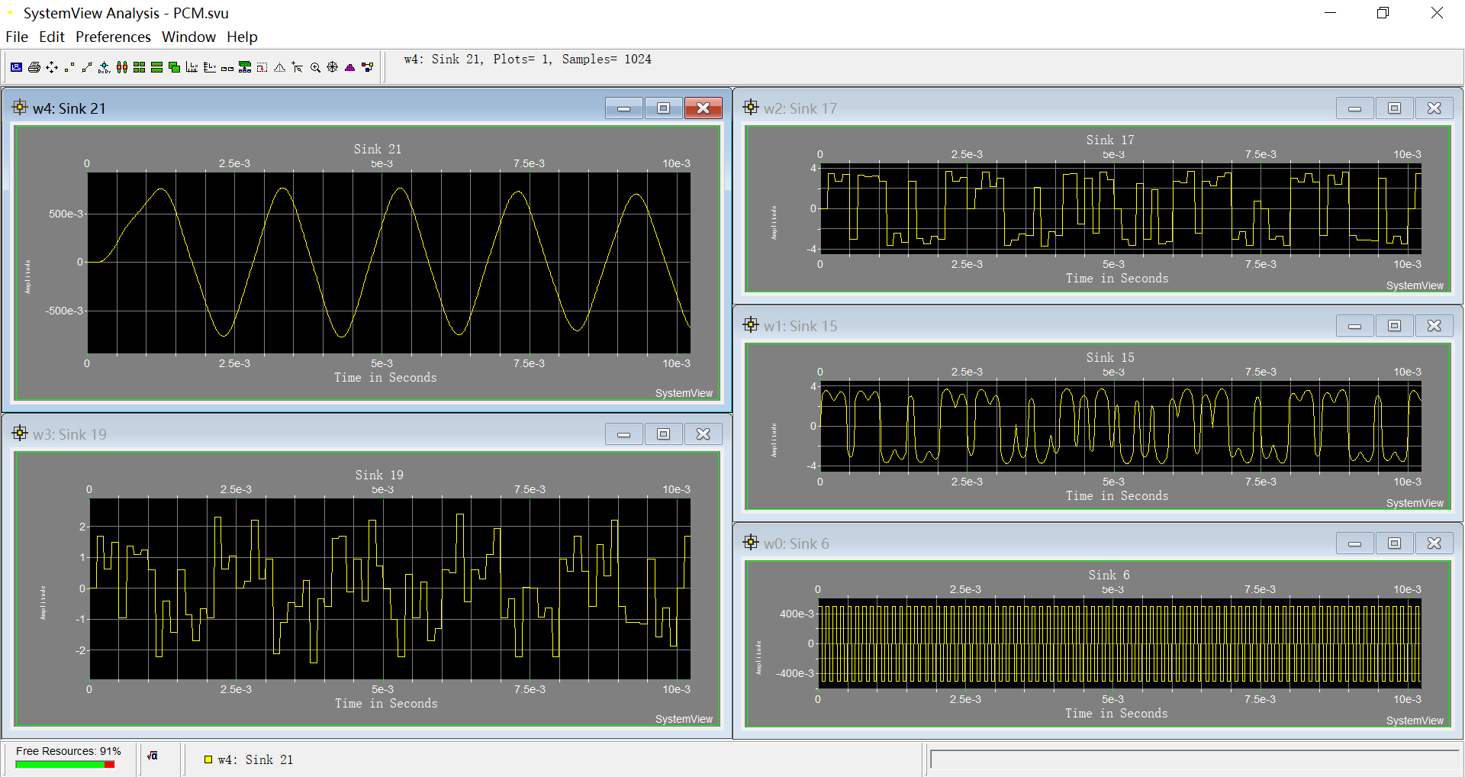
Task: Restore down the main SystemView window
Action: [1383, 13]
